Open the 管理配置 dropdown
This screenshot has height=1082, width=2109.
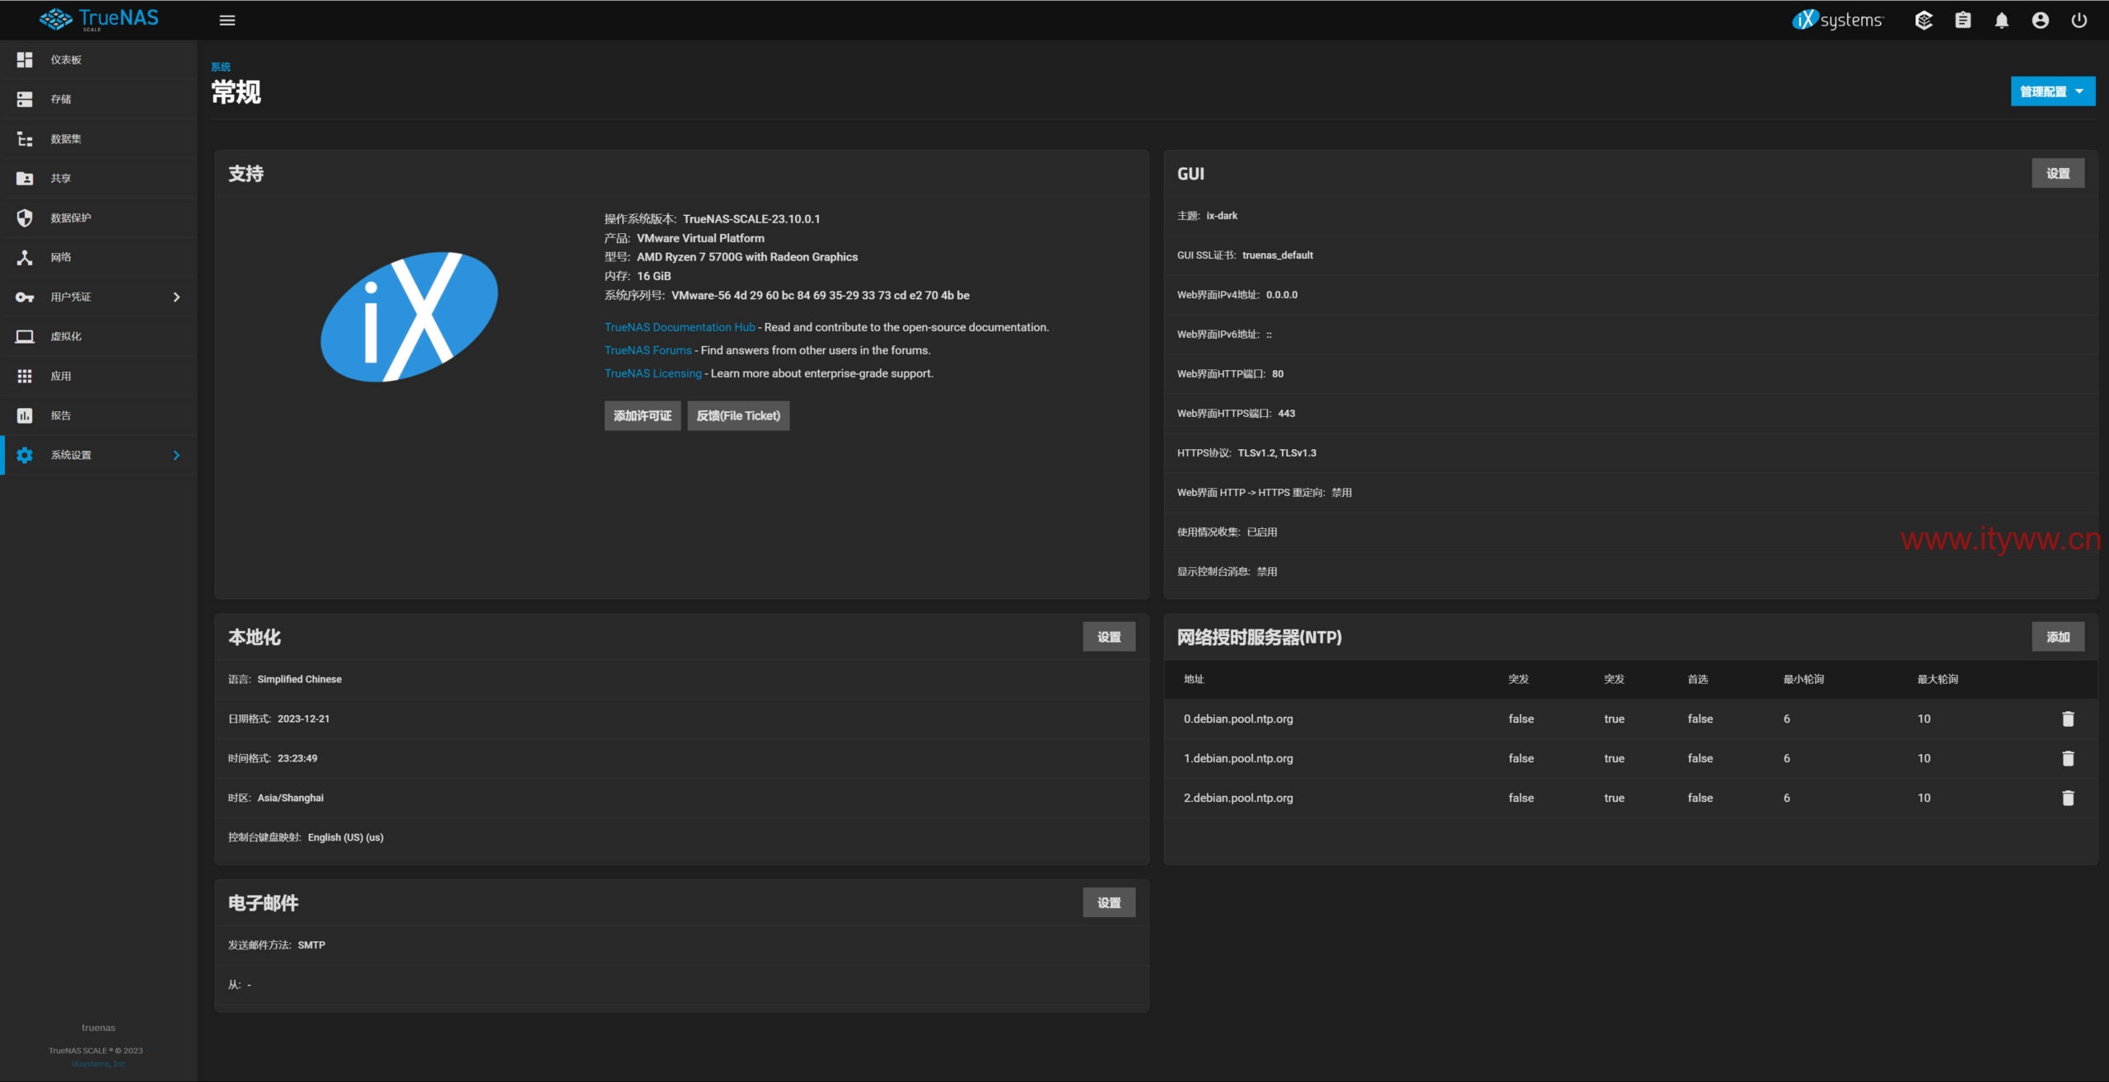(x=2052, y=91)
